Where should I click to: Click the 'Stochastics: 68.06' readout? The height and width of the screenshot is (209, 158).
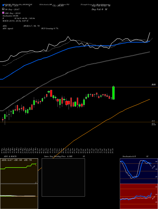pos(10,16)
